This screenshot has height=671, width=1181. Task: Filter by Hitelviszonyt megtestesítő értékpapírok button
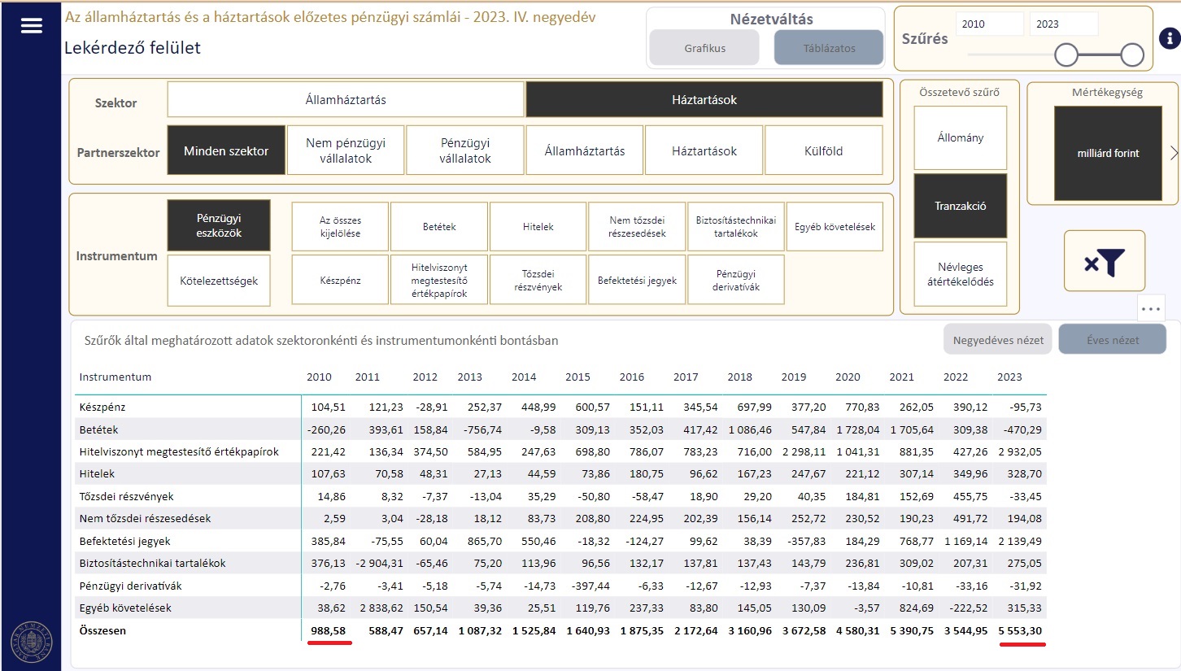439,280
